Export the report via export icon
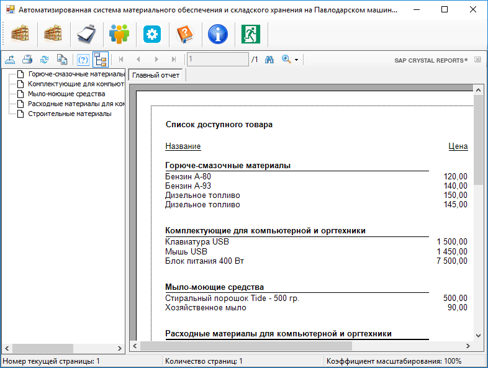 tap(11, 60)
